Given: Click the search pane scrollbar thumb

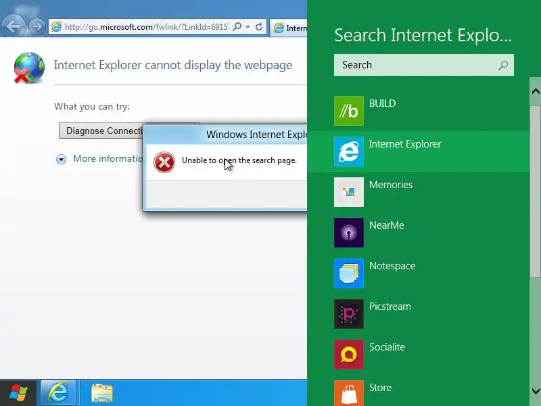Looking at the screenshot, I should pos(536,191).
